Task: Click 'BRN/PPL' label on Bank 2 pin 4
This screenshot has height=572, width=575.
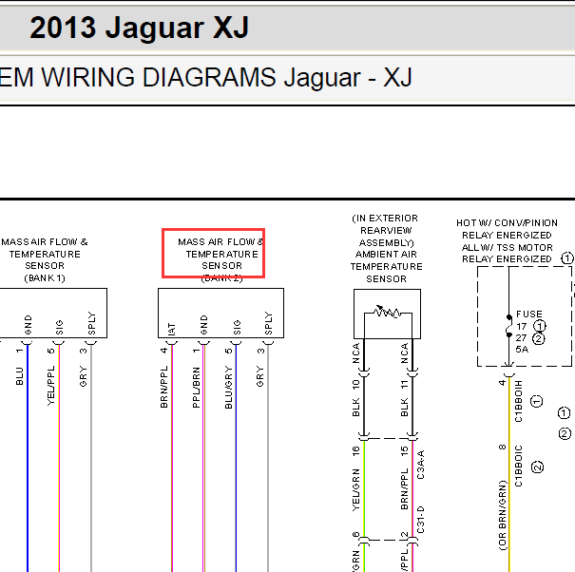Action: (163, 387)
